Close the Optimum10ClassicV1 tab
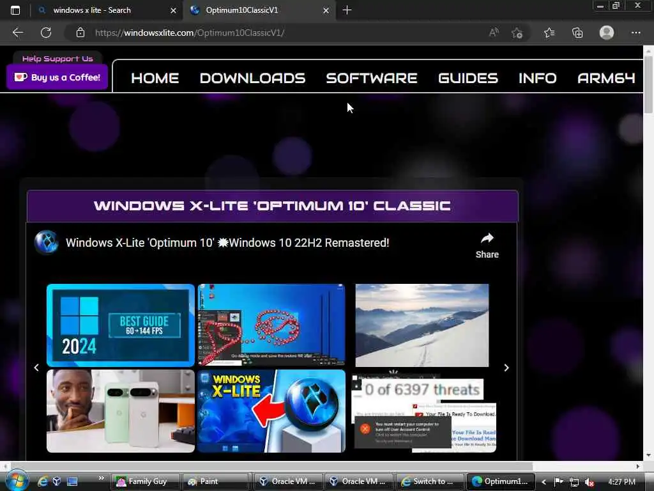This screenshot has height=491, width=654. [x=326, y=10]
